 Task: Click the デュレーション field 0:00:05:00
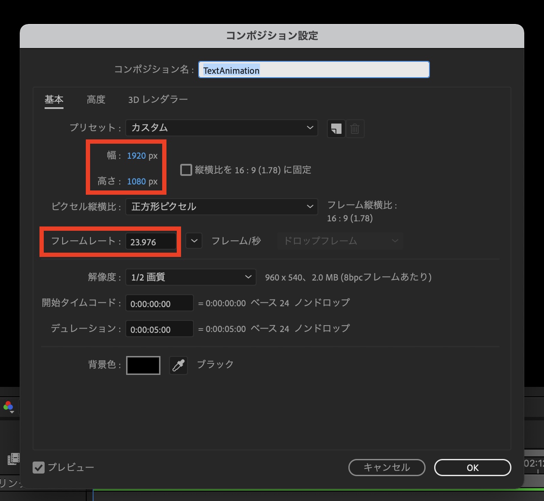click(x=159, y=329)
